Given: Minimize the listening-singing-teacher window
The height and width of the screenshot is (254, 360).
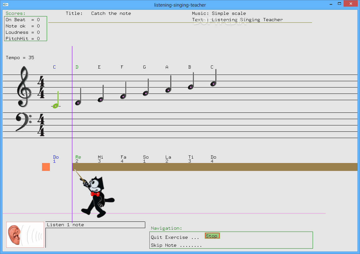Looking at the screenshot, I should [x=331, y=4].
